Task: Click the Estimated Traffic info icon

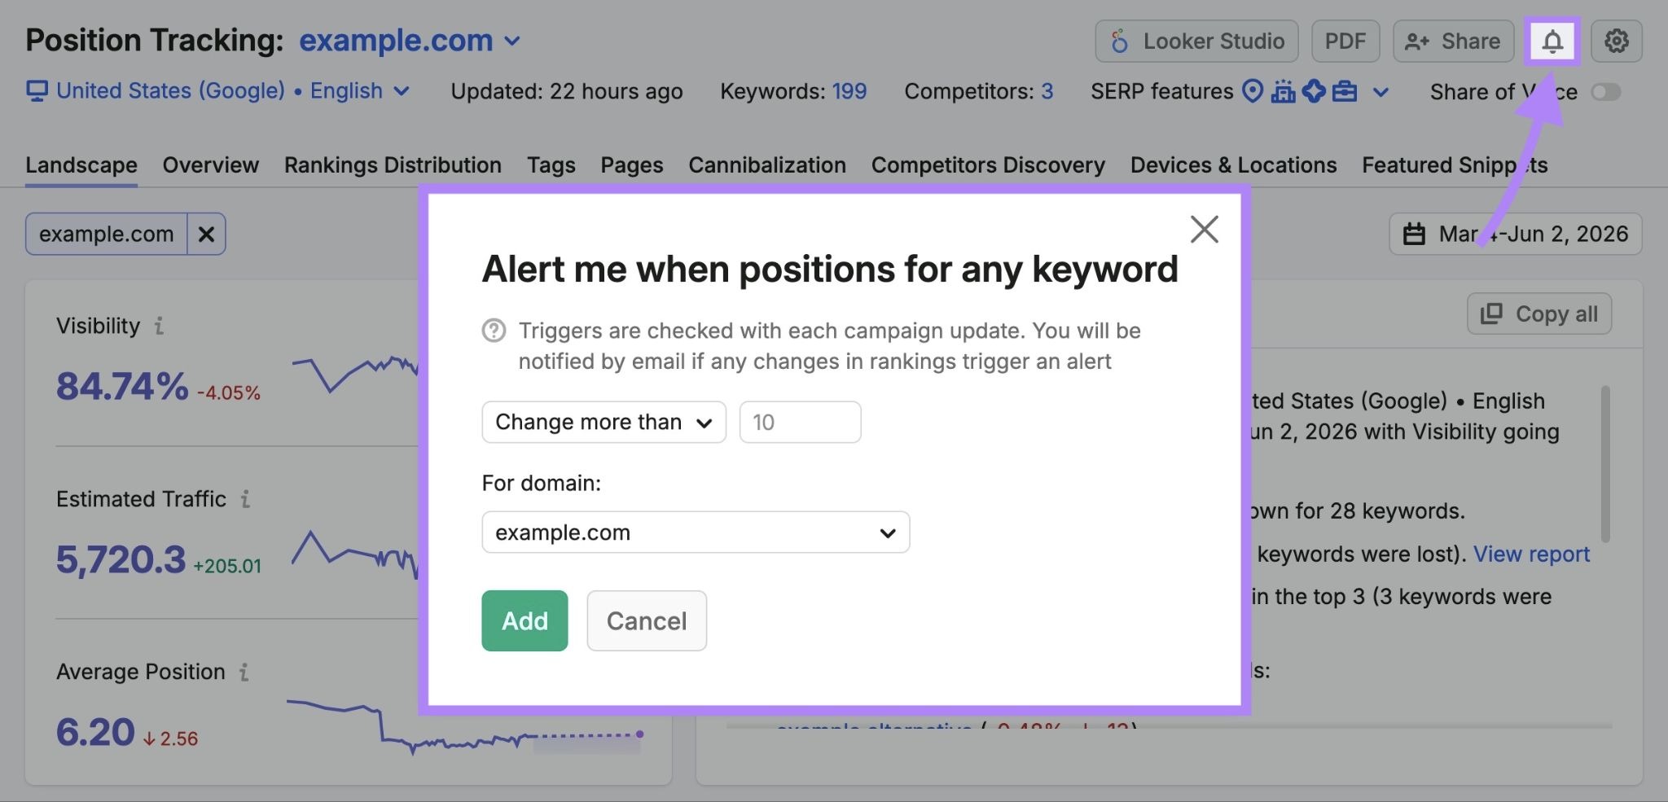Action: [245, 499]
